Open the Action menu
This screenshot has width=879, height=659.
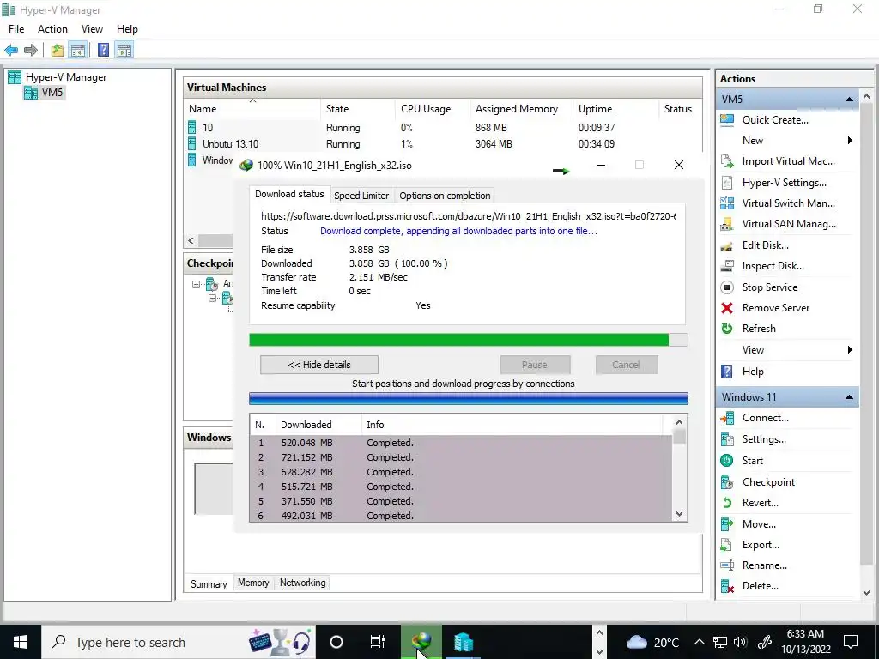[52, 29]
